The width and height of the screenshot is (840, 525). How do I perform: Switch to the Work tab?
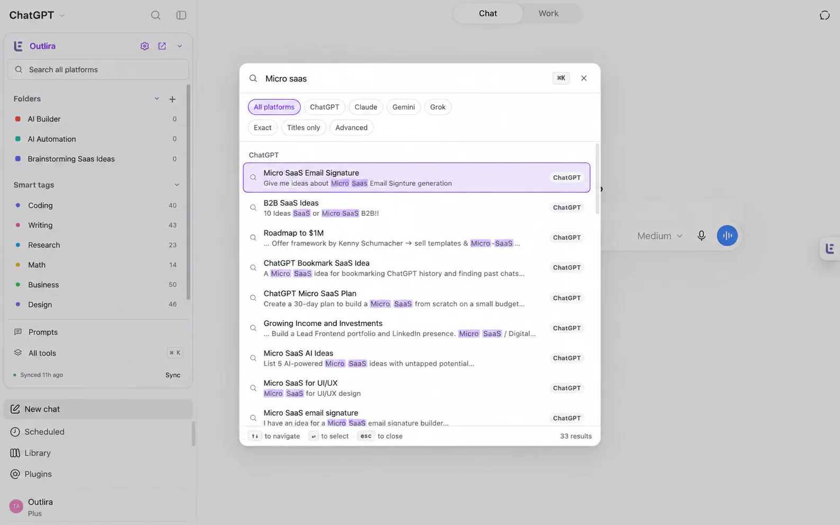(548, 14)
